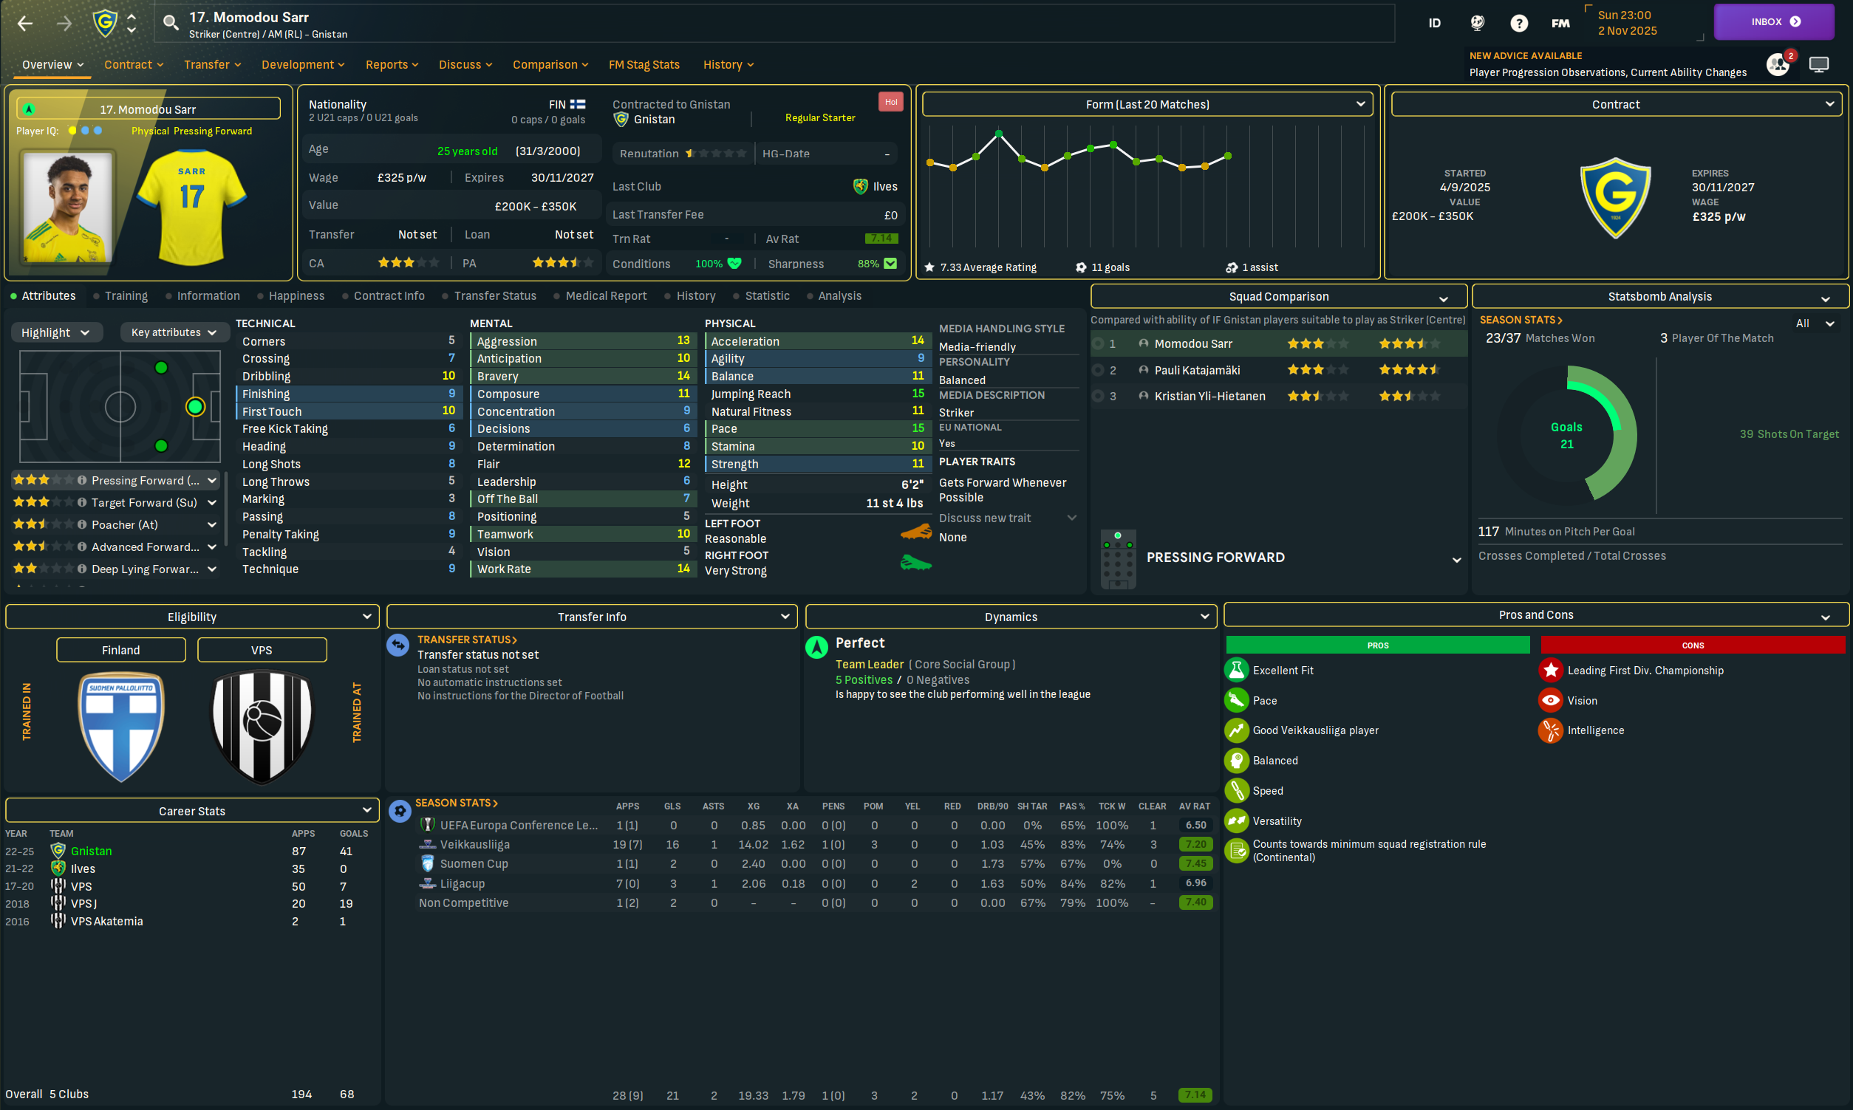Viewport: 1853px width, 1110px height.
Task: Open the staff advice notification icon
Action: coord(1778,65)
